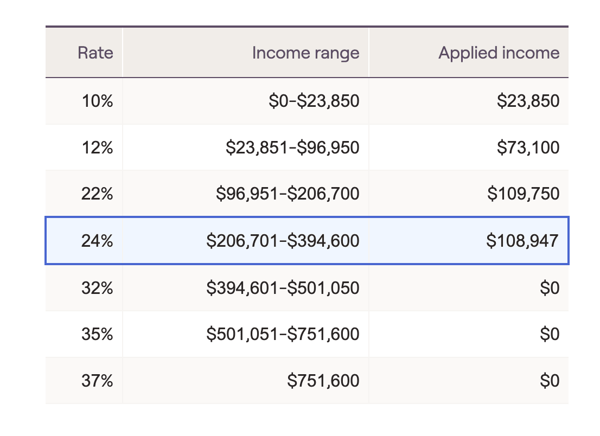This screenshot has height=436, width=600.
Task: Select the 32% rate cell
Action: point(97,287)
